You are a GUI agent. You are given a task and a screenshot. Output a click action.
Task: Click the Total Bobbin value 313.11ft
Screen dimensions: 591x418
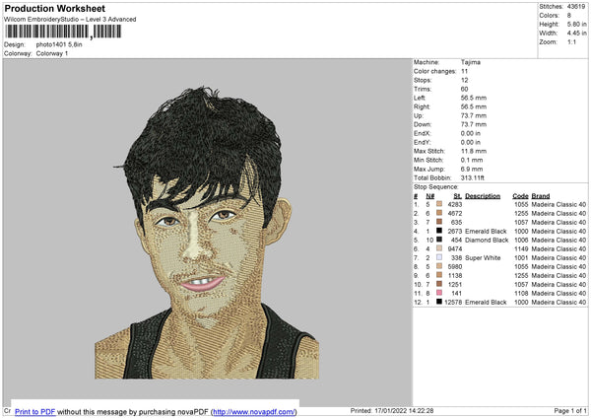(x=472, y=177)
